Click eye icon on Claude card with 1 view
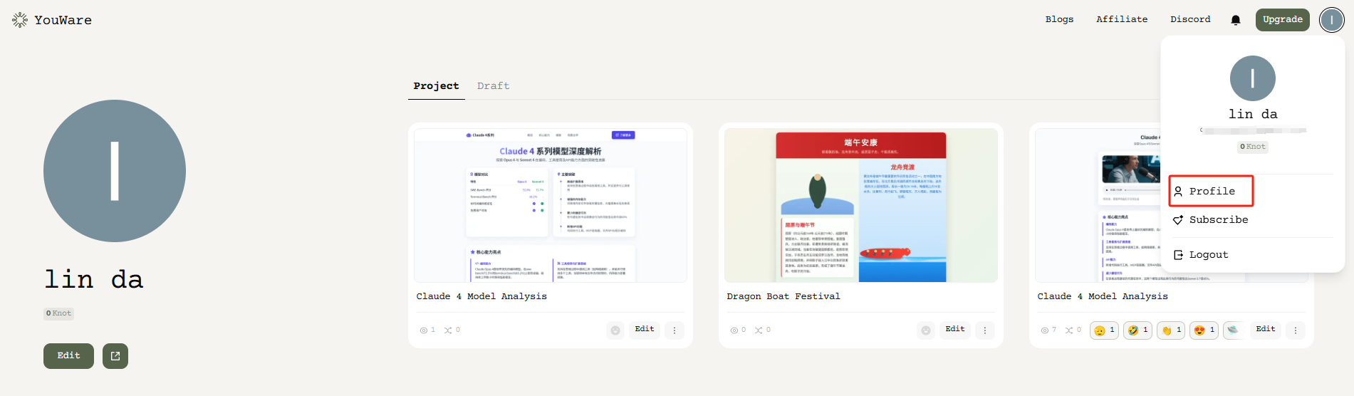 click(x=423, y=330)
